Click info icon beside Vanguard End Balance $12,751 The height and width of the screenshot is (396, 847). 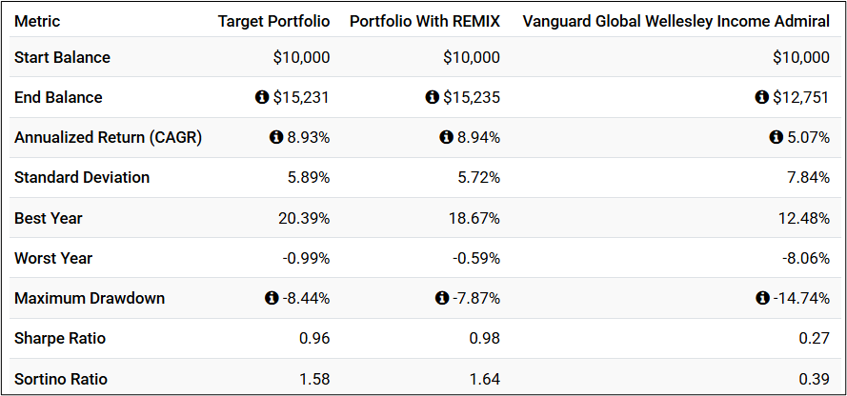[761, 97]
